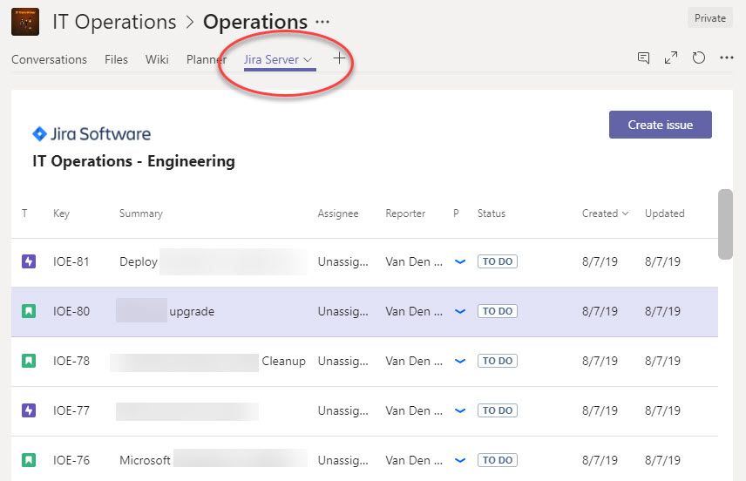Click the Updated column header
The height and width of the screenshot is (481, 746).
[x=665, y=213]
